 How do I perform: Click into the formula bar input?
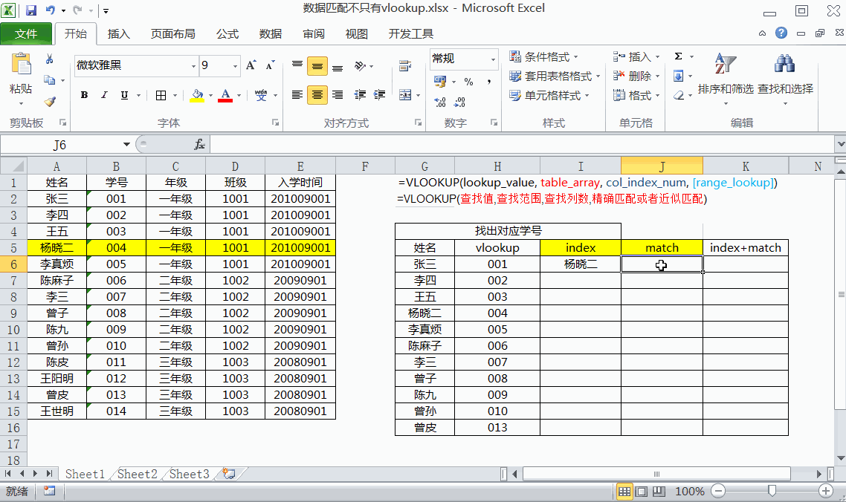(521, 145)
